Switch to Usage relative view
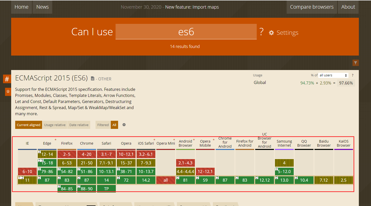 [55, 125]
